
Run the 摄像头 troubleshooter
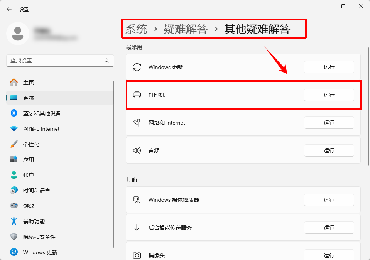pos(329,255)
